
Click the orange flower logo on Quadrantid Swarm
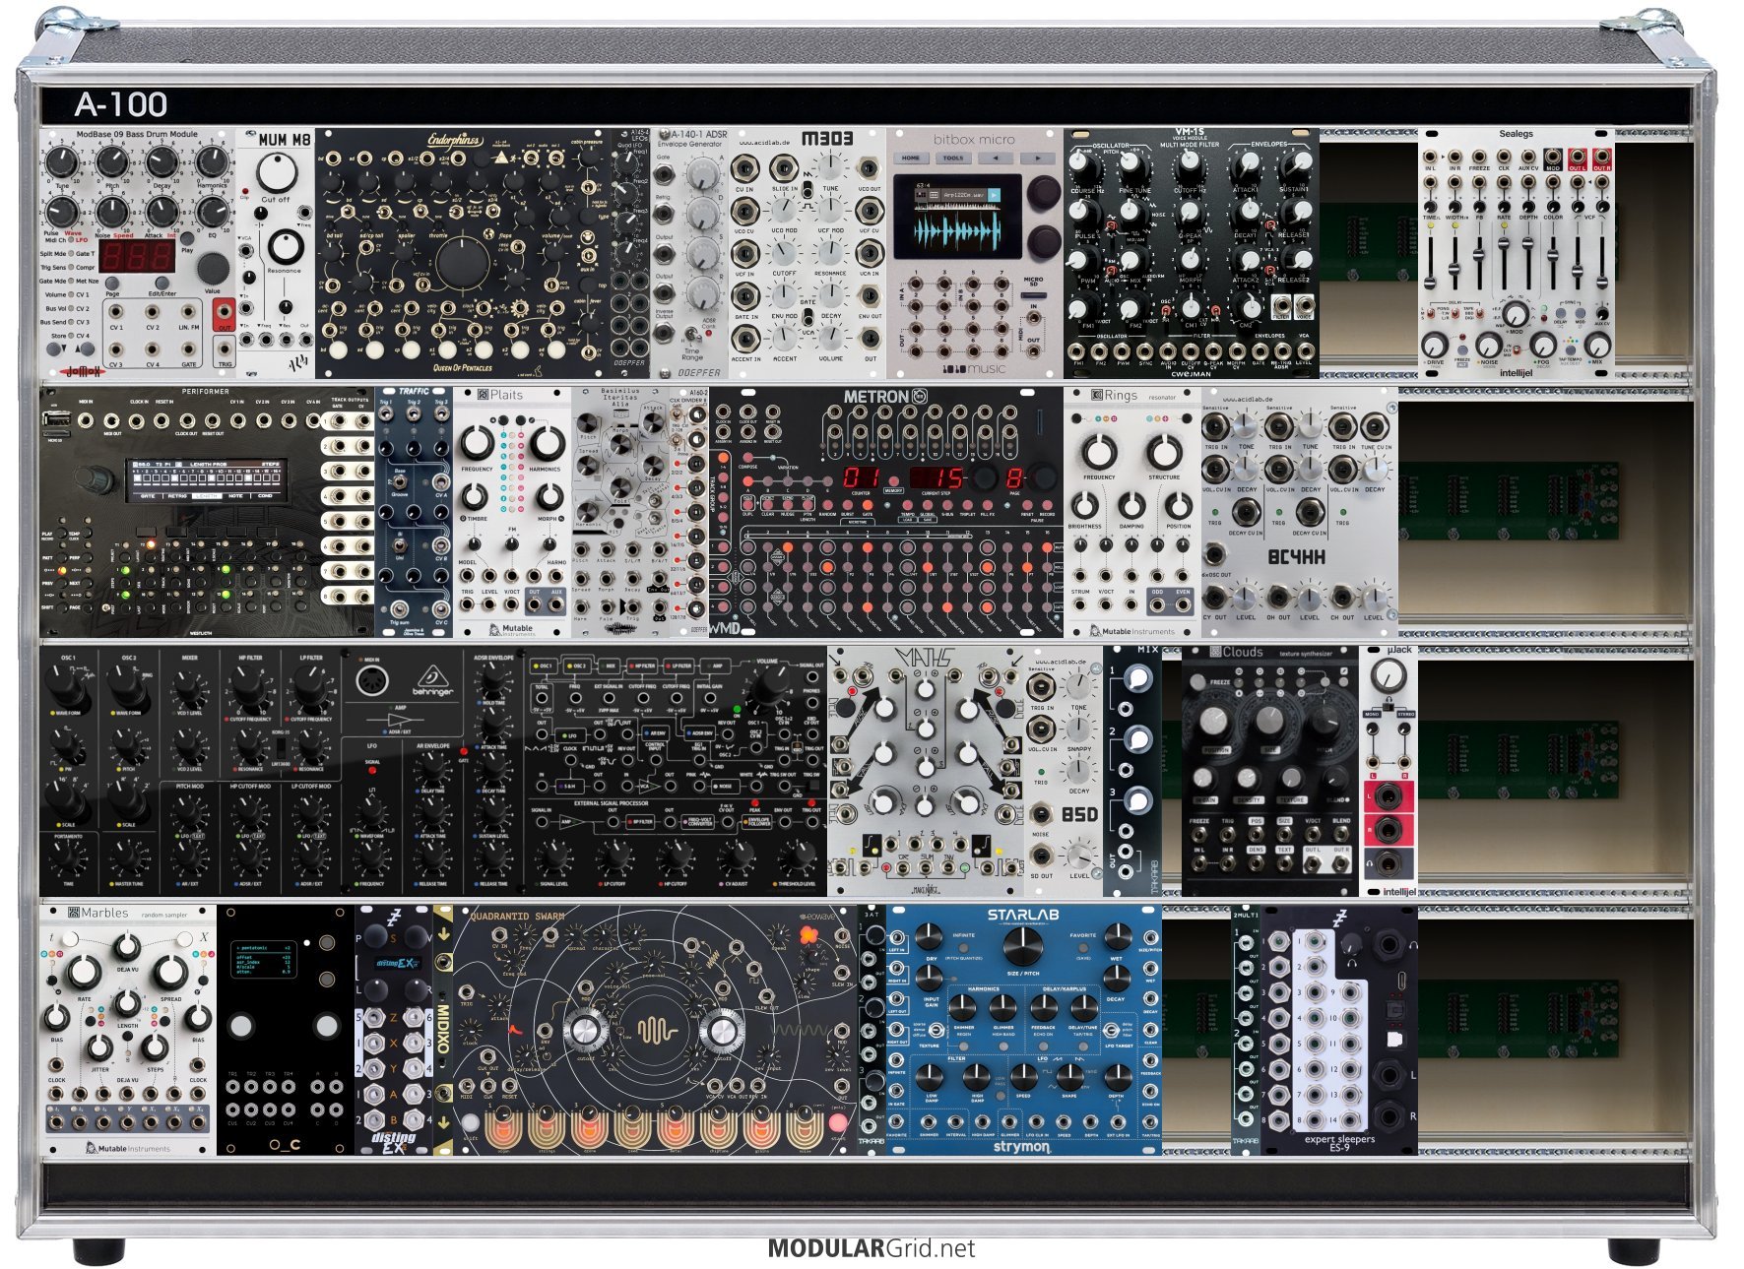pos(809,934)
